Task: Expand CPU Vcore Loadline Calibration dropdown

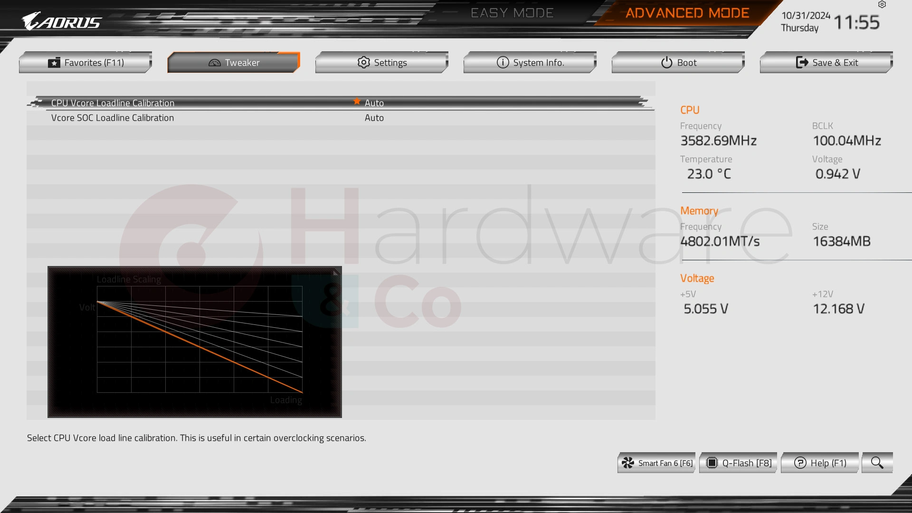Action: pos(374,103)
